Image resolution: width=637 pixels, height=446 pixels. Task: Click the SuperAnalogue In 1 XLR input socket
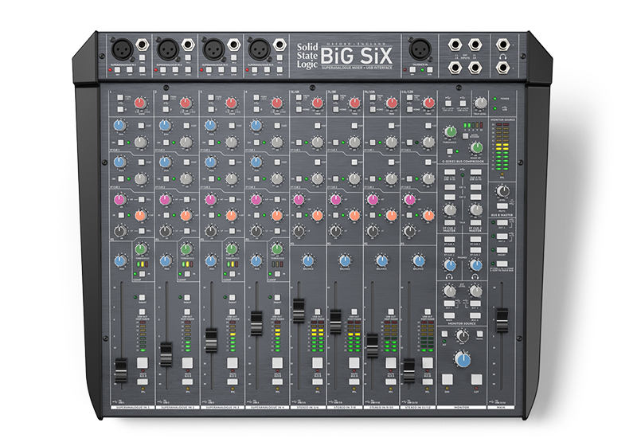click(x=122, y=49)
